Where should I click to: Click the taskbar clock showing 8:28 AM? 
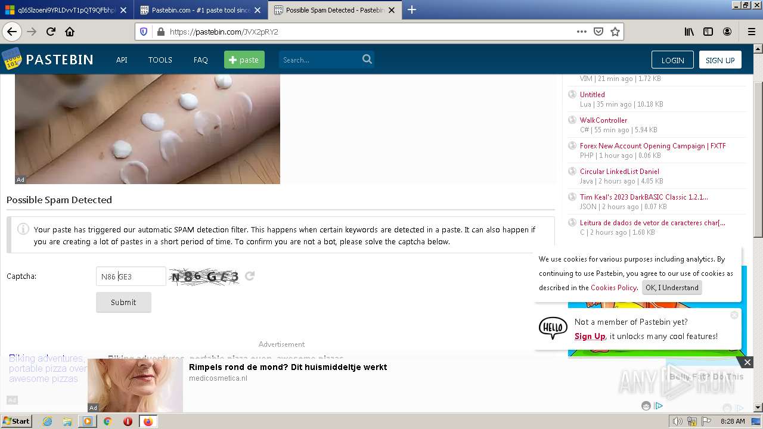(x=733, y=421)
